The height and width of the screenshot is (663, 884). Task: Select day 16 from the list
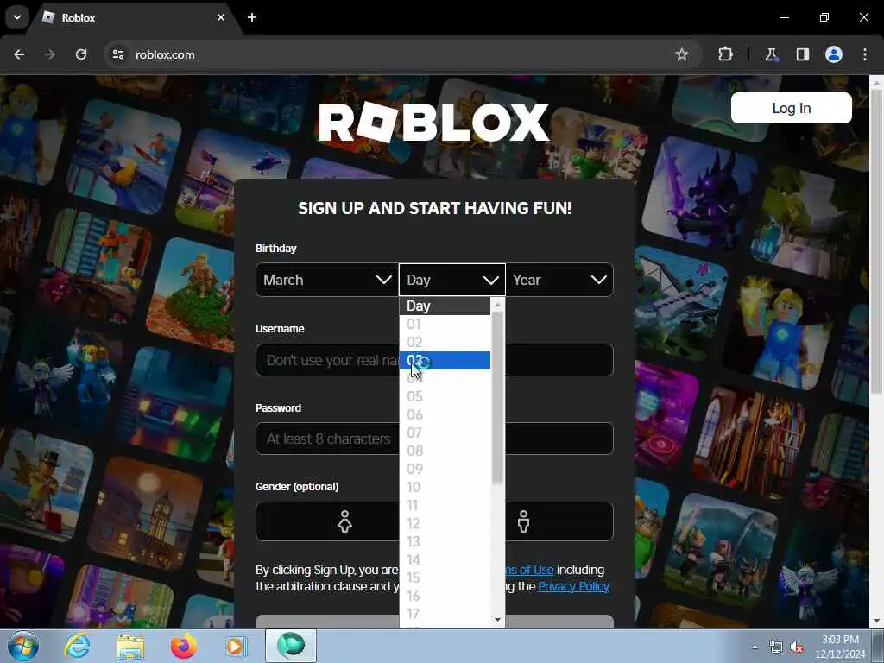click(x=445, y=596)
